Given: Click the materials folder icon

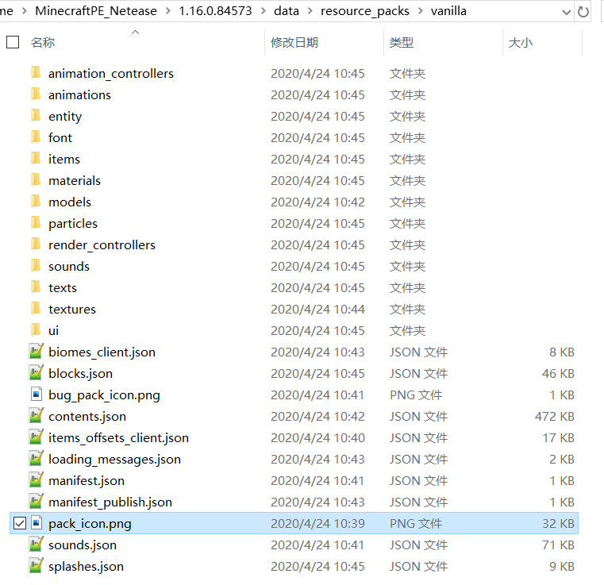Looking at the screenshot, I should point(36,180).
